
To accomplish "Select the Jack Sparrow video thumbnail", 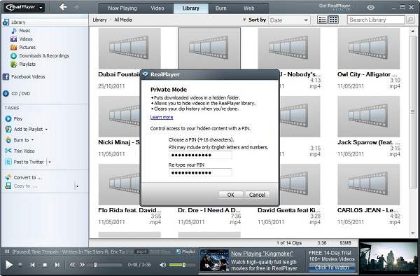I will pyautogui.click(x=369, y=116).
